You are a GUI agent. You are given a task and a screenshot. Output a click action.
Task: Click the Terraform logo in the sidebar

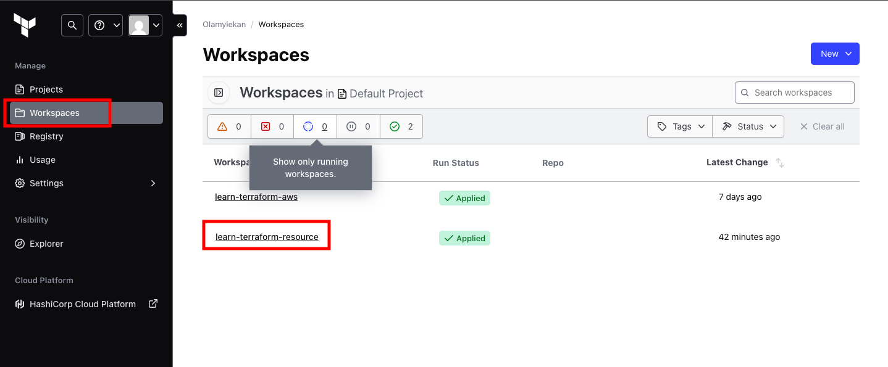click(25, 25)
